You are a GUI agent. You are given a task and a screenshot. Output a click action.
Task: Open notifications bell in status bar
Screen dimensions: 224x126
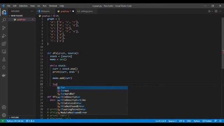220,121
